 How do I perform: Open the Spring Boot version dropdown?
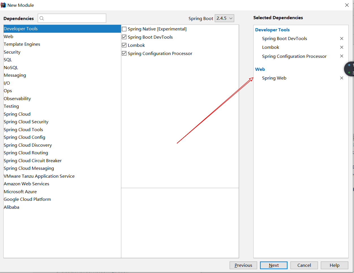click(x=225, y=18)
